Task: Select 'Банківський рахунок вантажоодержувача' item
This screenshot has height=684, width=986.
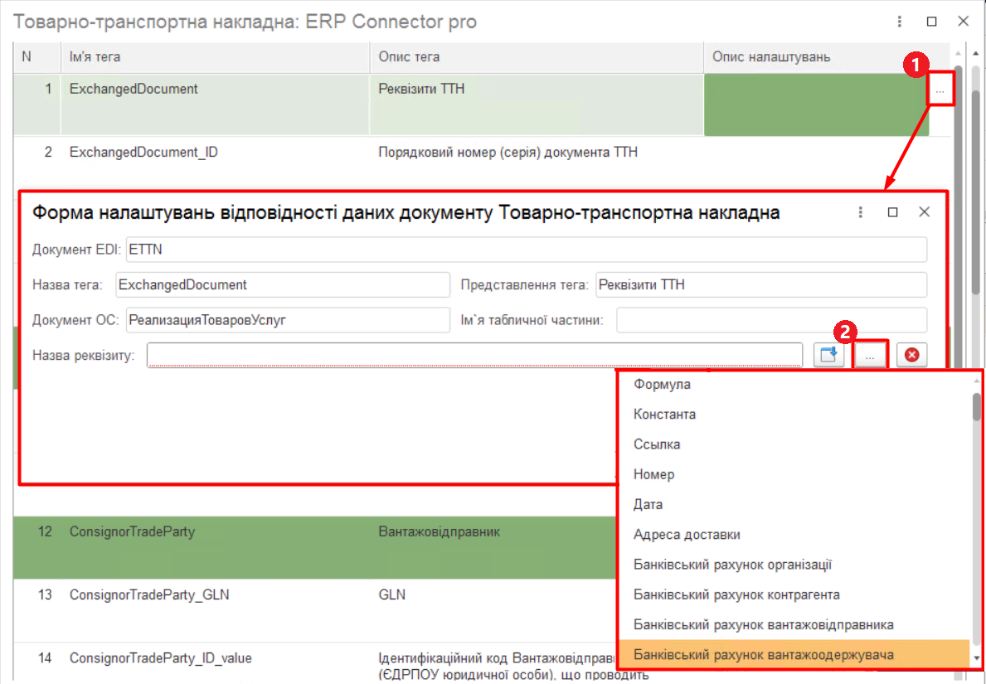Action: (x=763, y=655)
